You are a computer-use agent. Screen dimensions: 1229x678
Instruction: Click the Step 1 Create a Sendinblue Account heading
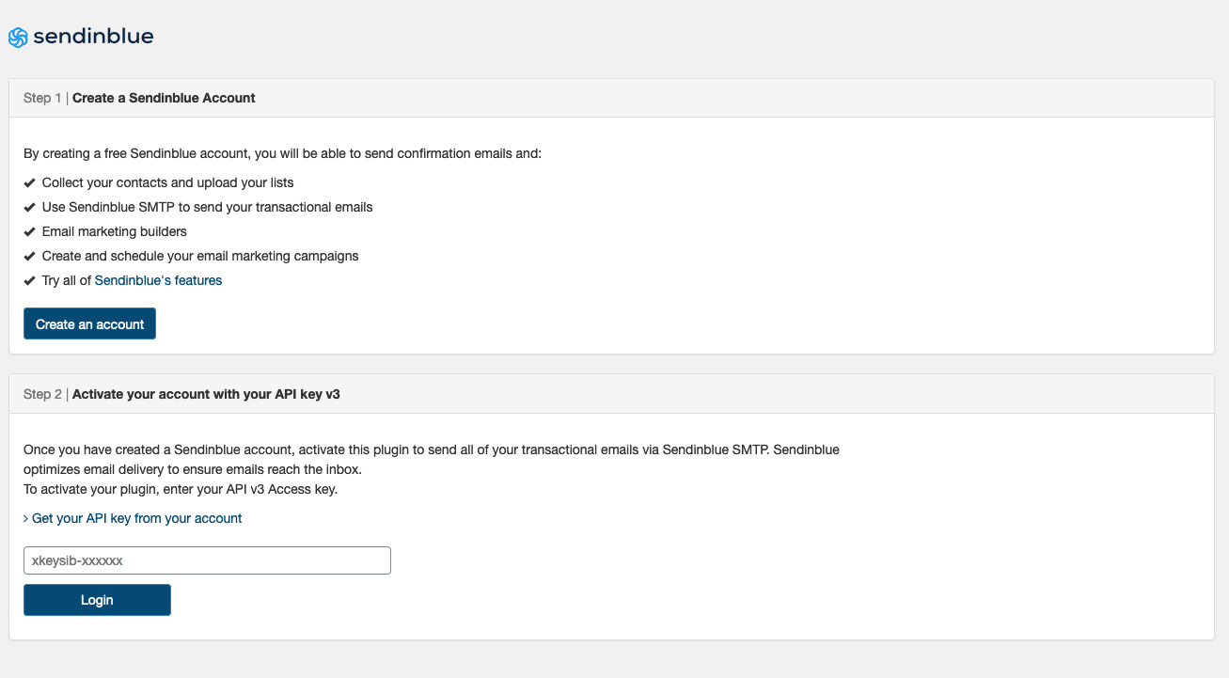[139, 98]
